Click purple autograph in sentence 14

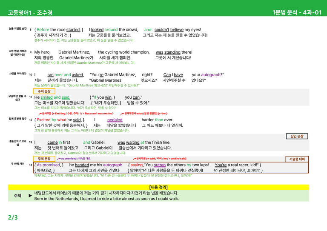click(112, 165)
